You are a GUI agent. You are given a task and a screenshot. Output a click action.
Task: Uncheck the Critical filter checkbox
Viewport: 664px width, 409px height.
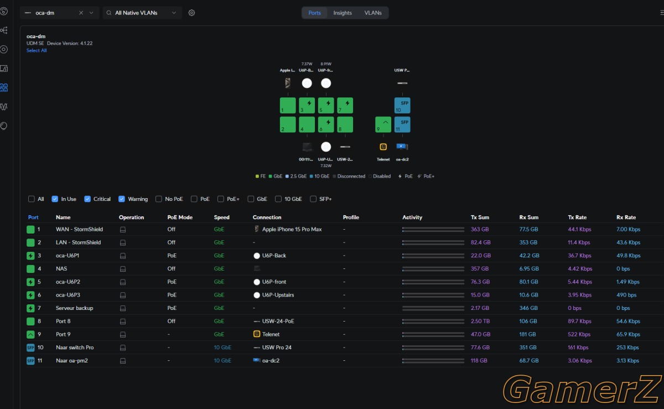click(x=87, y=199)
